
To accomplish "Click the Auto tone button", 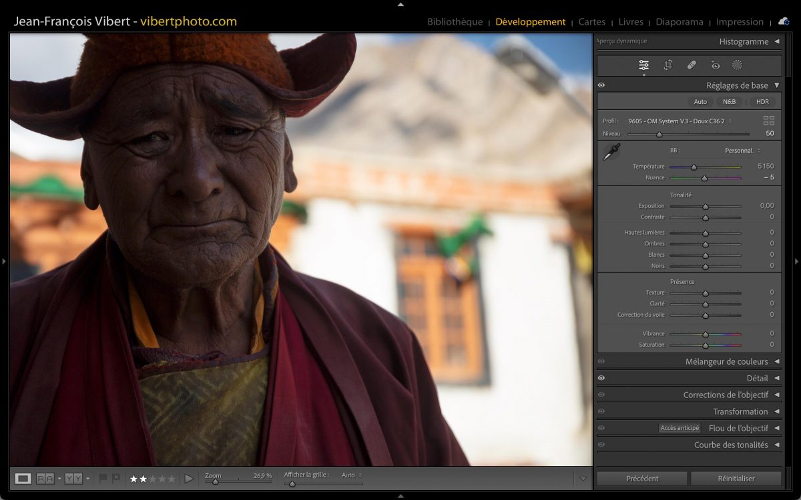I will [x=700, y=102].
